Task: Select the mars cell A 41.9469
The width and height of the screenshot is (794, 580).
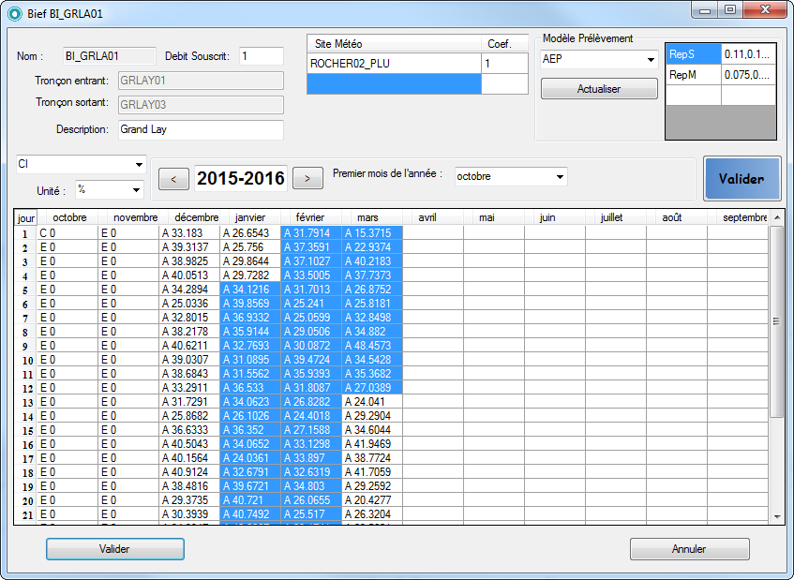Action: (x=372, y=444)
